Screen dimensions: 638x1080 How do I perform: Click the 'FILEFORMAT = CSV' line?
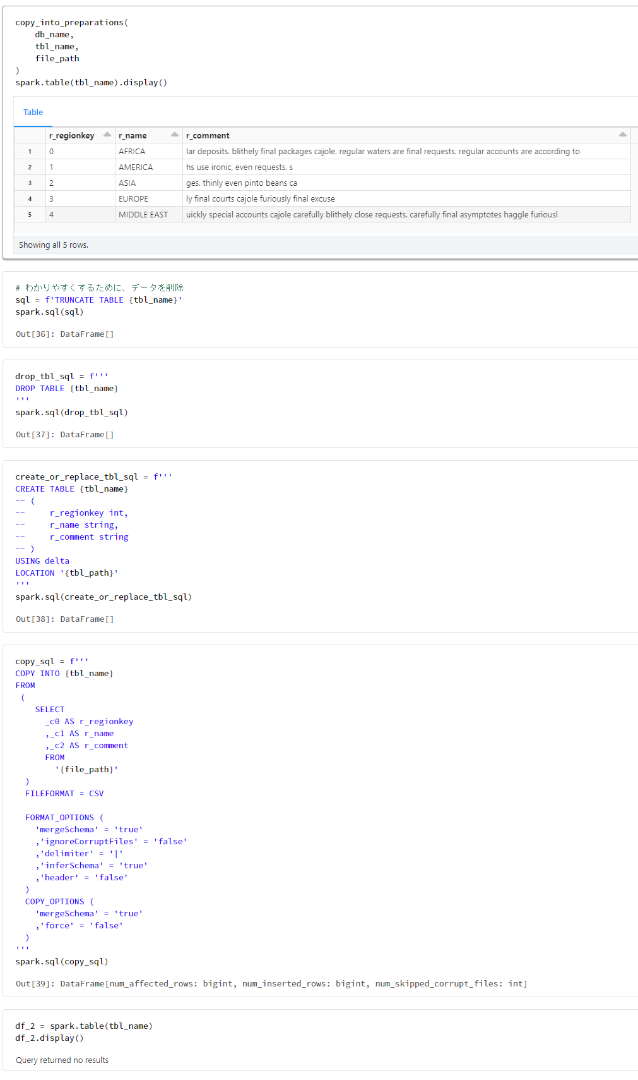(64, 794)
